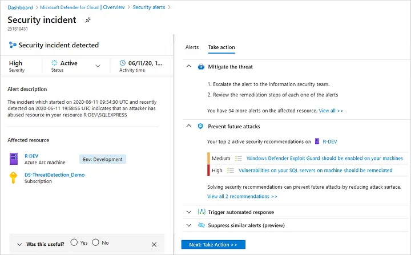Click the Active status spinner icon
Screen dimensions: 411x255
pos(54,63)
